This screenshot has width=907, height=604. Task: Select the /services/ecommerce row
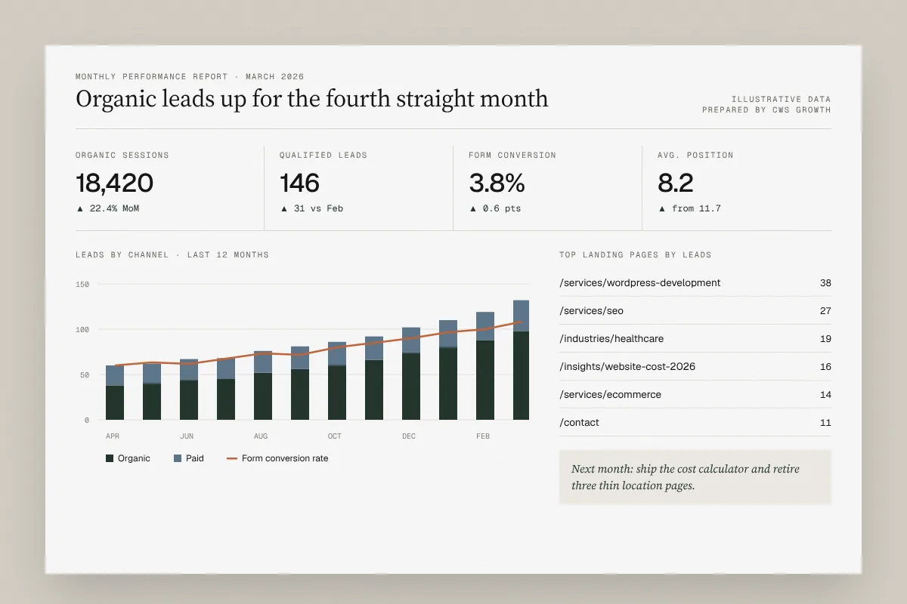click(695, 395)
